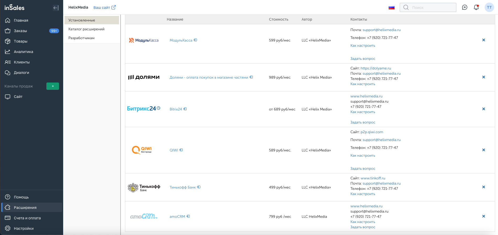The width and height of the screenshot is (498, 235).
Task: Open Как настроить for Bitrix24
Action: [363, 112]
